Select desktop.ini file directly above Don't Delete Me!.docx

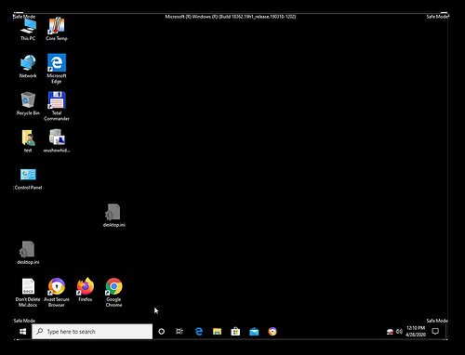tap(28, 253)
